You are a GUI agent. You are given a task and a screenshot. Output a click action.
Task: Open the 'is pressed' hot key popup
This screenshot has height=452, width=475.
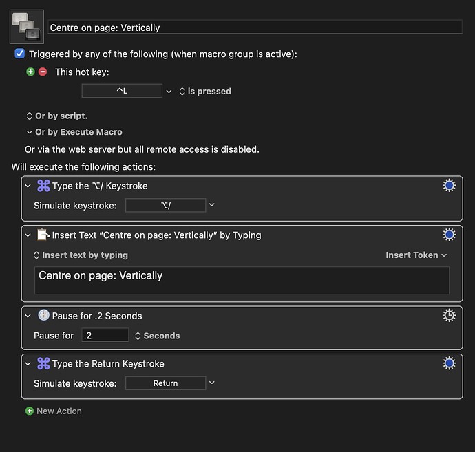point(204,91)
